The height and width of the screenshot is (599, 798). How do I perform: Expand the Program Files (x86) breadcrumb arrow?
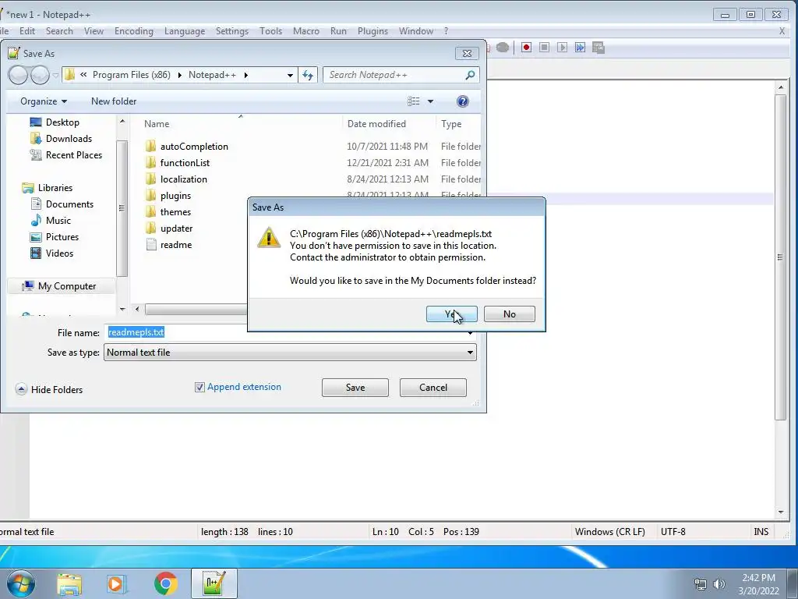click(x=180, y=75)
